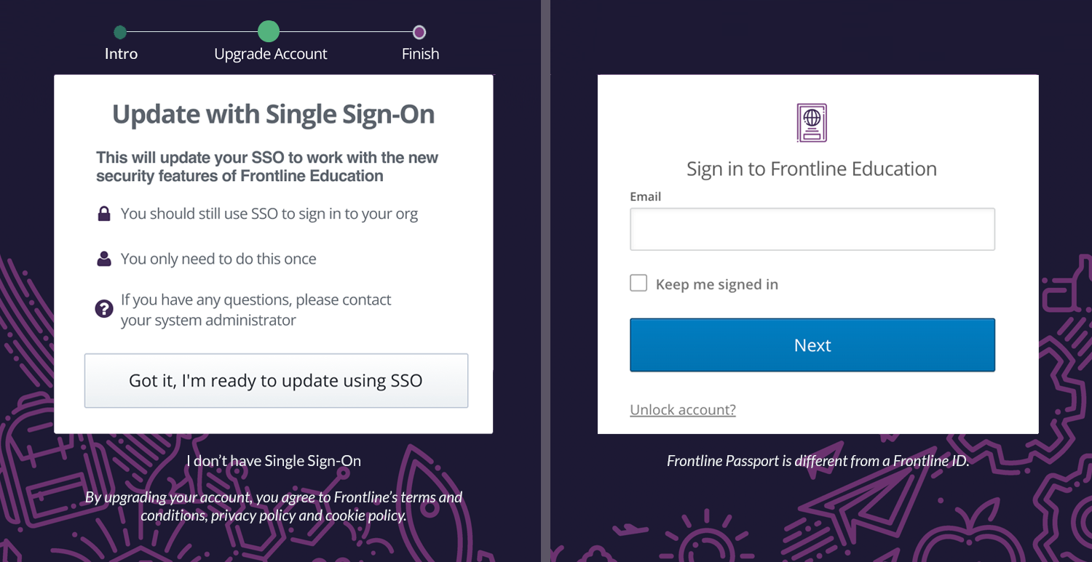Open the terms and conditions policy text
The image size is (1092, 562).
274,507
